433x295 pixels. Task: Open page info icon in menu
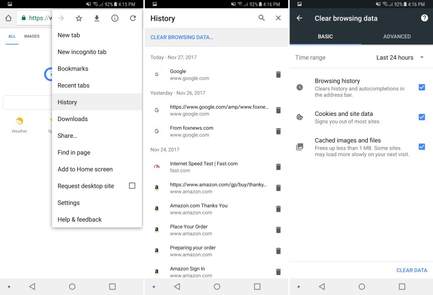[115, 18]
